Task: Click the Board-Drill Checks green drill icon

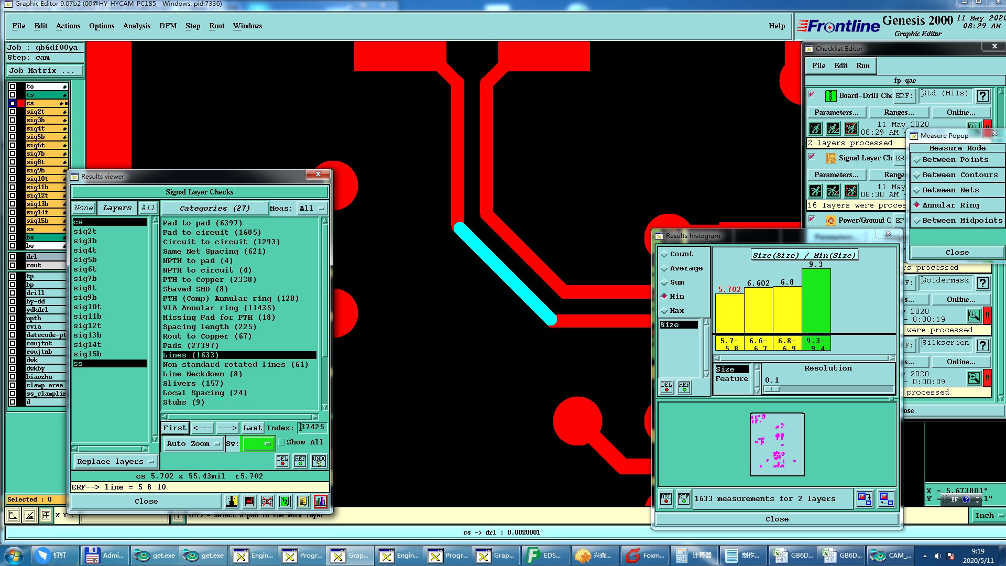Action: click(830, 95)
